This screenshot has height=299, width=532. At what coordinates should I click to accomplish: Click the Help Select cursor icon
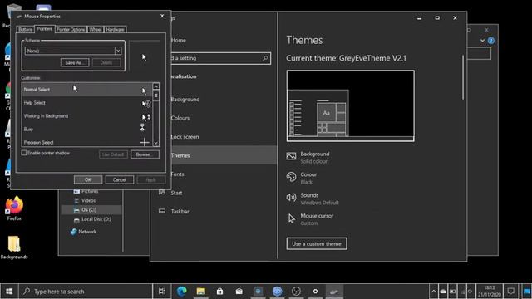[x=146, y=104]
